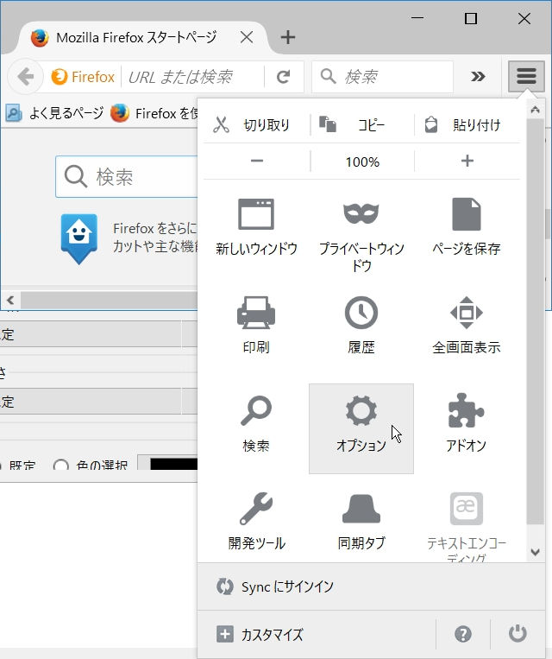Click the menu panel scroll down arrow
This screenshot has height=659, width=552.
pyautogui.click(x=536, y=552)
